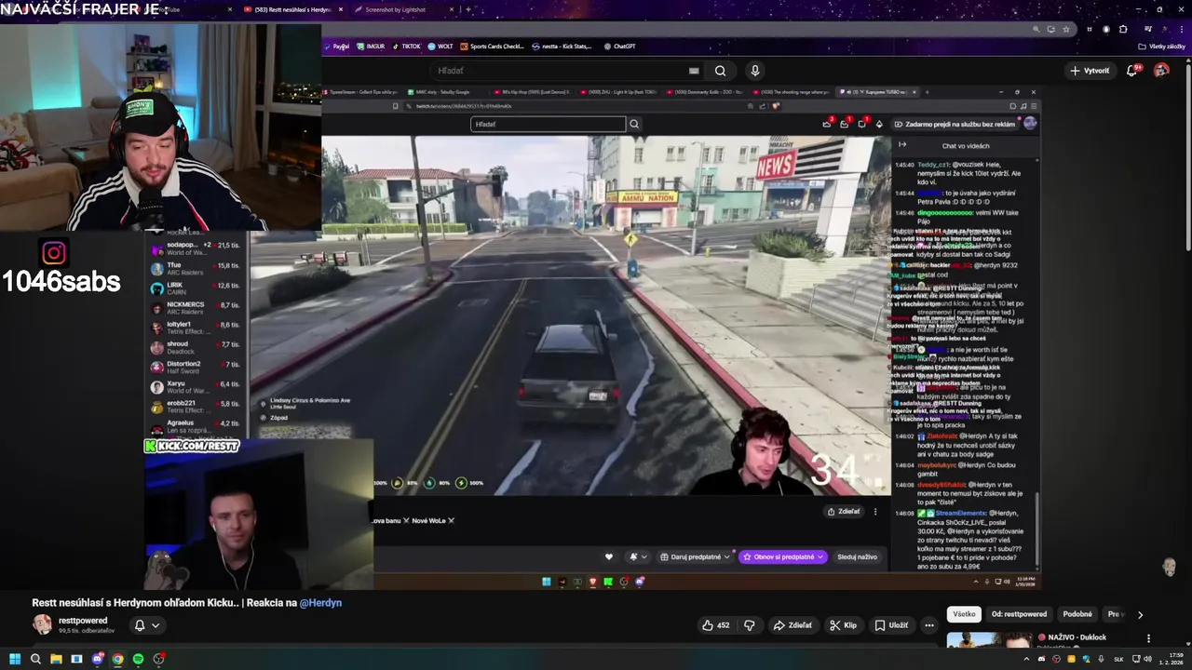This screenshot has height=670, width=1192.
Task: Click the Windows Start button
Action: pyautogui.click(x=14, y=659)
